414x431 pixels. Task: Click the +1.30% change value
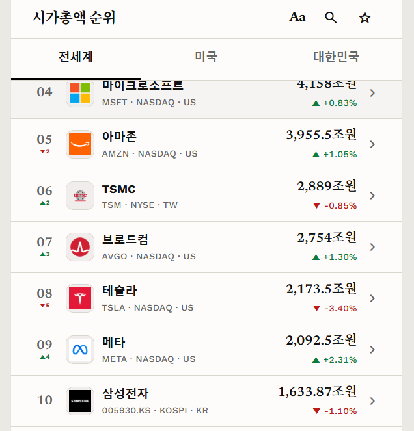[340, 257]
